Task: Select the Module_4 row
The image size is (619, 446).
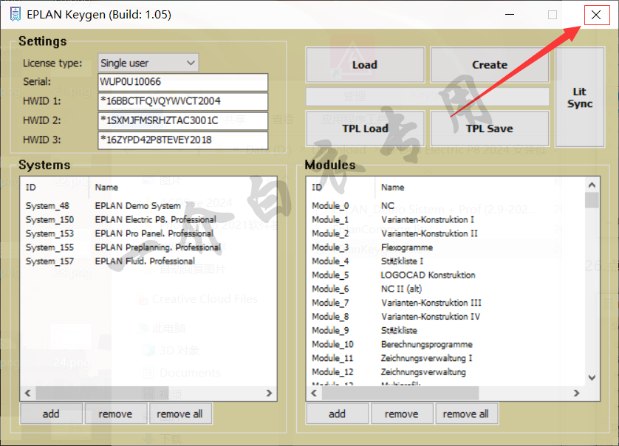Action: tap(445, 261)
